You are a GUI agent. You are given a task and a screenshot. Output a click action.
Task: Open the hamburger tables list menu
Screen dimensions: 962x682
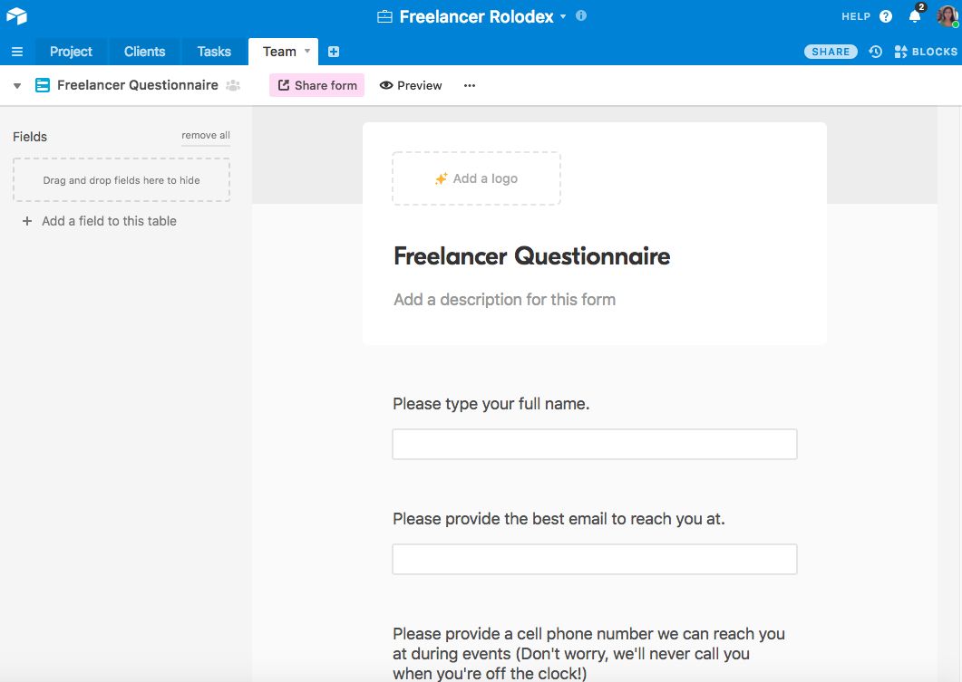click(x=17, y=52)
